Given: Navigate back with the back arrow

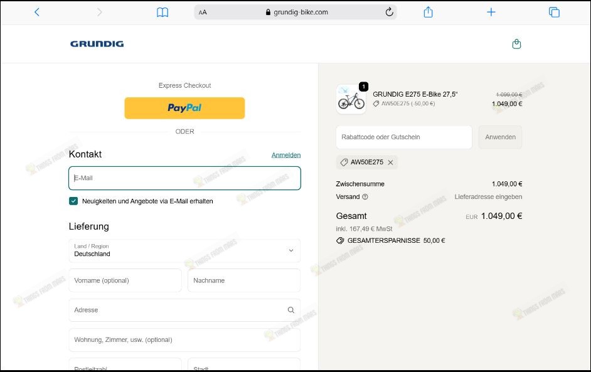Looking at the screenshot, I should tap(36, 11).
